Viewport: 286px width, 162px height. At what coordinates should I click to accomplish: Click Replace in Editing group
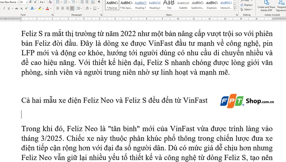[246, 5]
